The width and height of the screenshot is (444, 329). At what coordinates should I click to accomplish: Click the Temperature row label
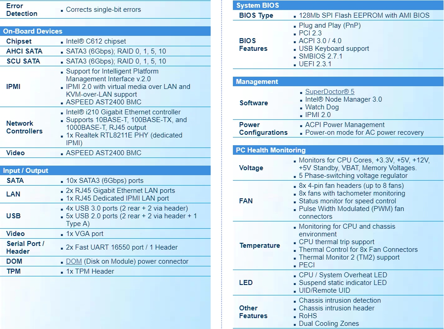[260, 246]
